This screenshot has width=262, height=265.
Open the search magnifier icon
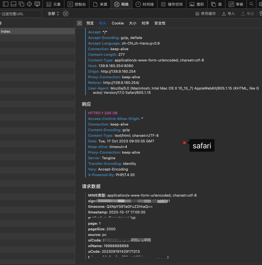point(251,4)
